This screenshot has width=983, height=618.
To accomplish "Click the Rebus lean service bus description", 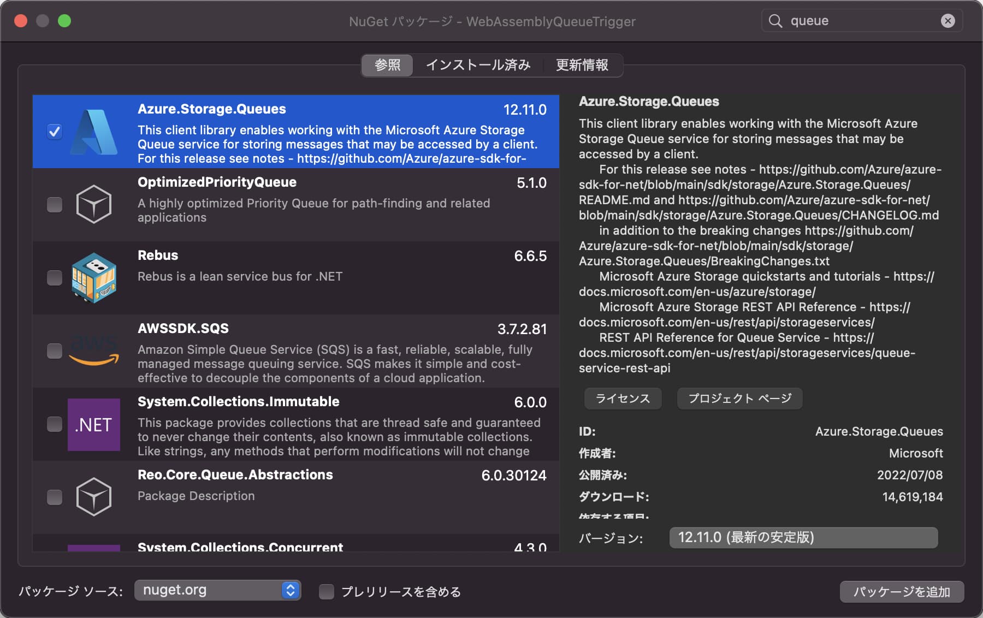I will (x=240, y=276).
